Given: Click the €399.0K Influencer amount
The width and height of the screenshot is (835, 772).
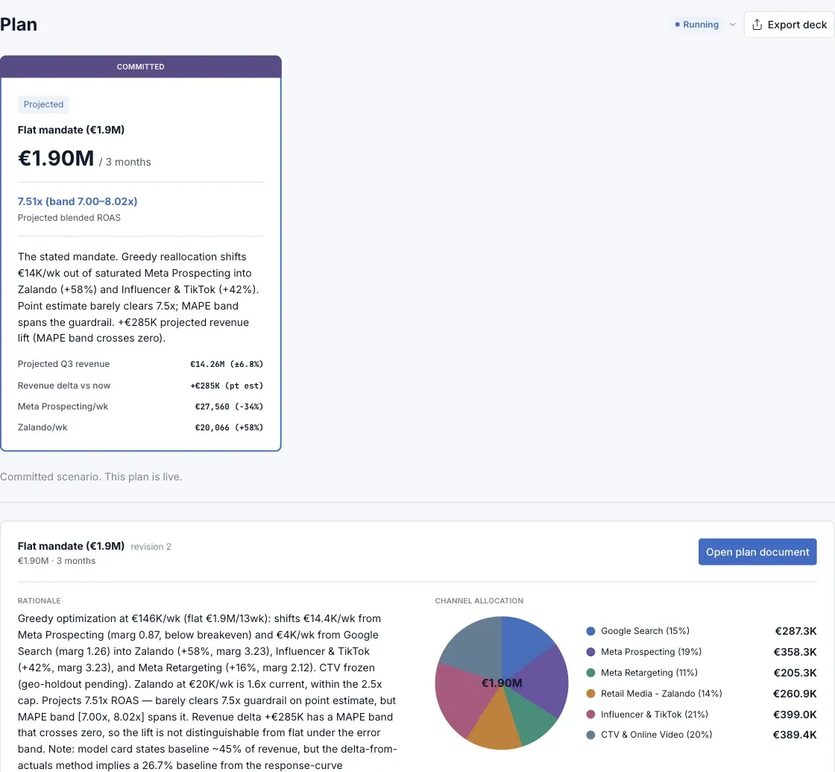Looking at the screenshot, I should 795,715.
